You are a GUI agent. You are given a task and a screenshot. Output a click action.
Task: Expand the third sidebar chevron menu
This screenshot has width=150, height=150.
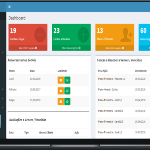[3, 99]
